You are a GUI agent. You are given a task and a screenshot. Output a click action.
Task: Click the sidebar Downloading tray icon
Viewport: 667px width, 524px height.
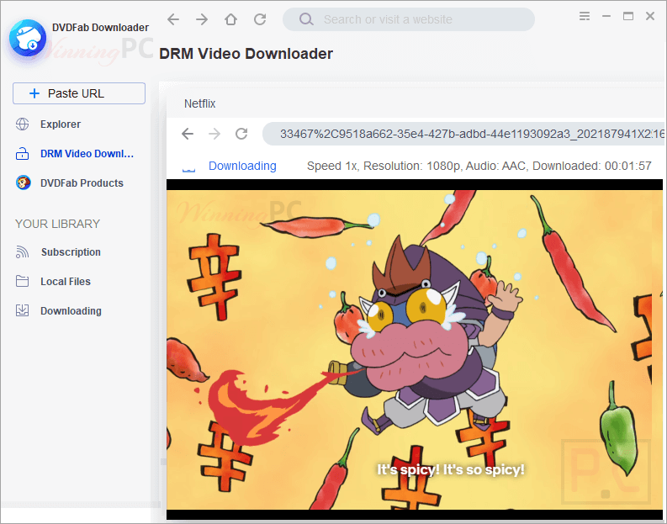click(x=22, y=310)
